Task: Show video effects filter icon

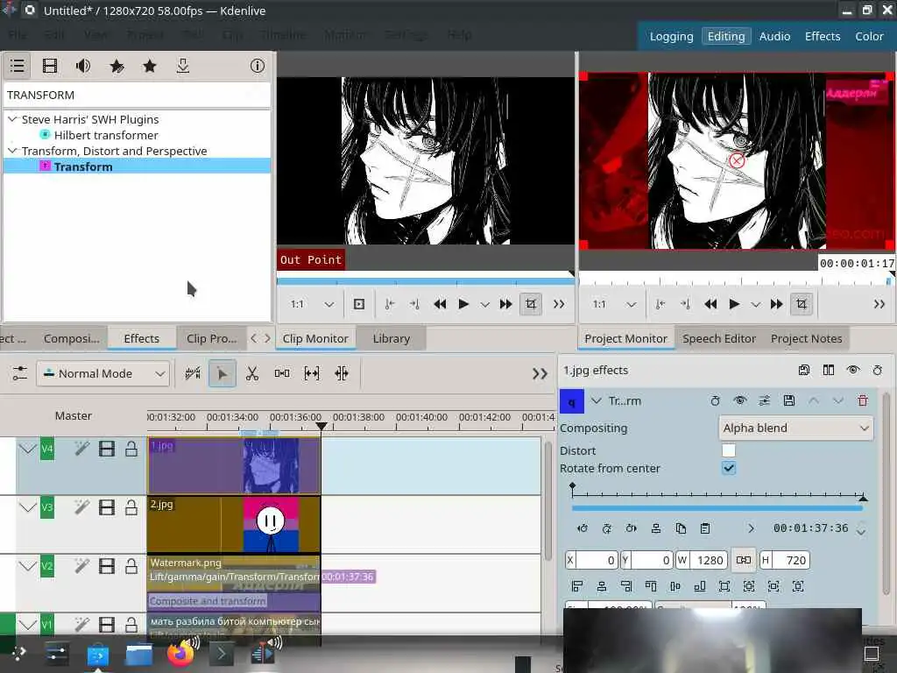Action: click(50, 66)
